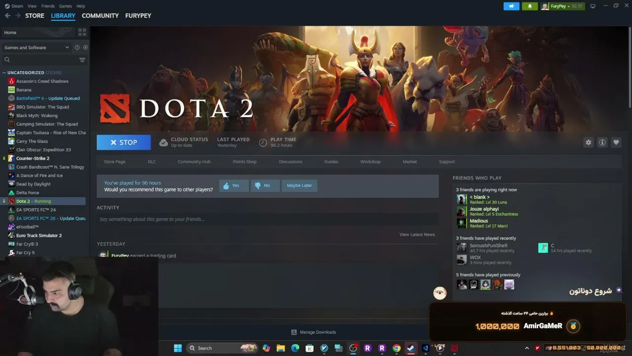The width and height of the screenshot is (632, 356).
Task: Open File Explorer from the taskbar
Action: tap(280, 348)
